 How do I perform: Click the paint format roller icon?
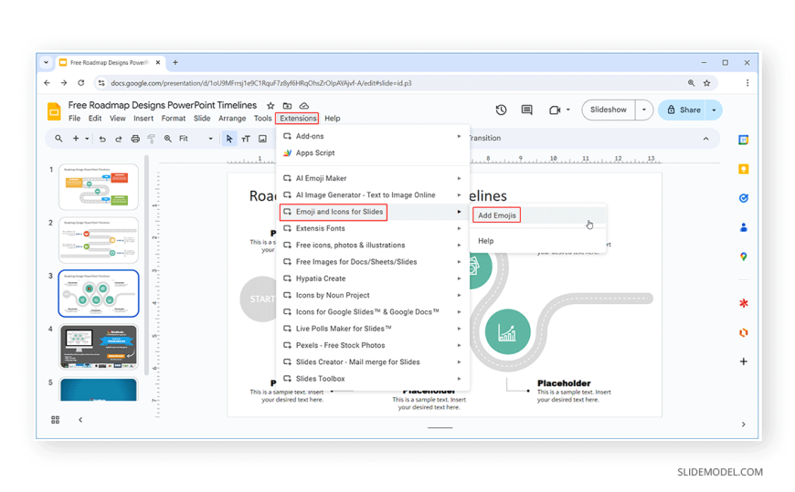point(151,139)
